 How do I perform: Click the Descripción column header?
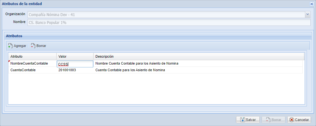[199, 56]
